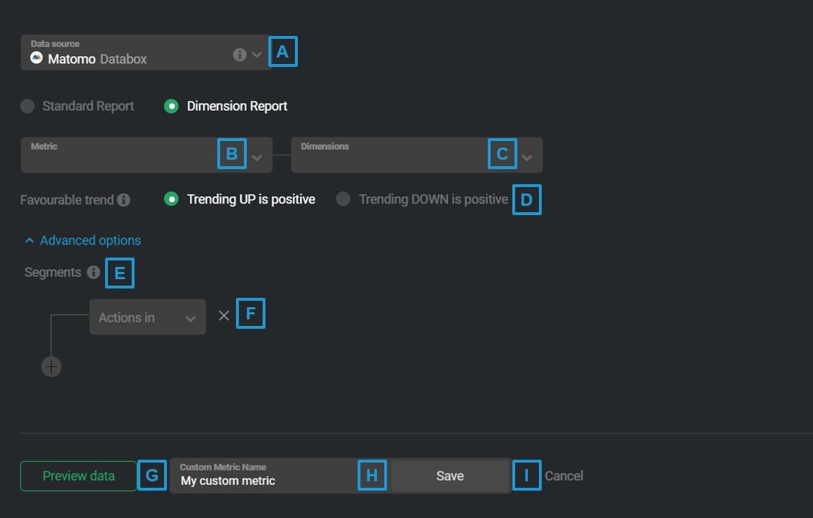Select the Dimension Report option
Viewport: 813px width, 518px height.
(x=171, y=106)
